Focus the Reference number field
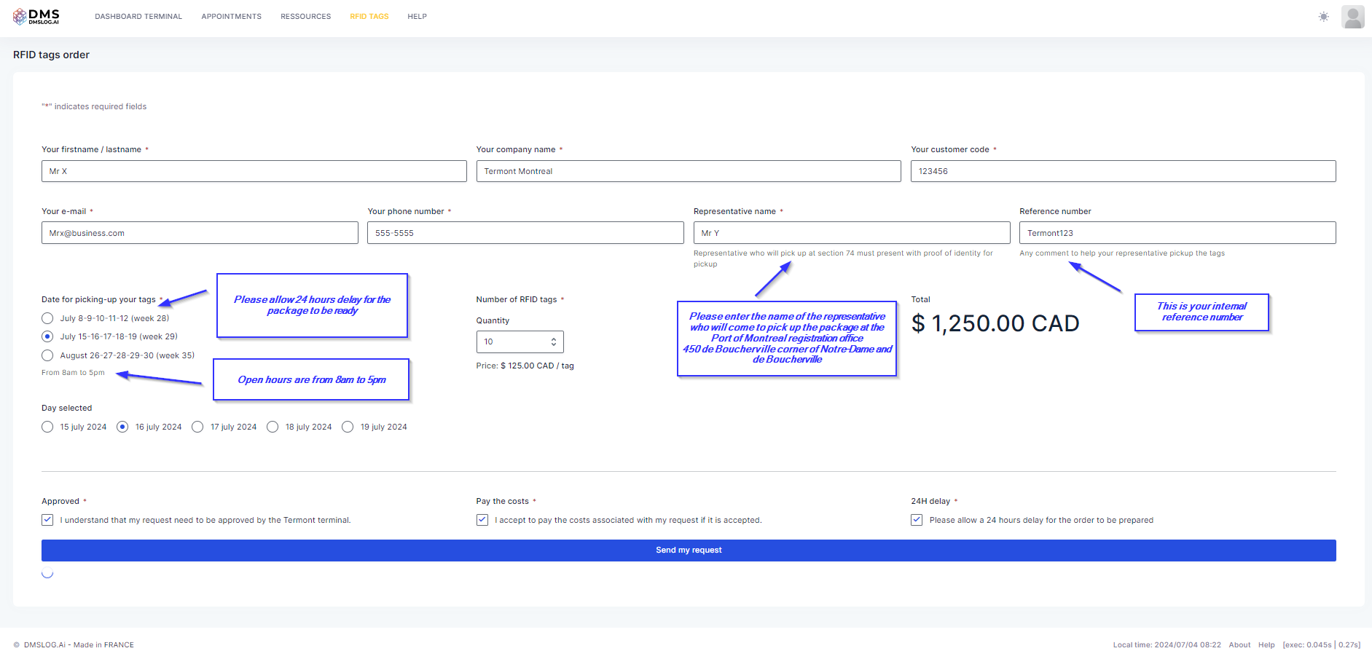The width and height of the screenshot is (1372, 659). (1177, 233)
